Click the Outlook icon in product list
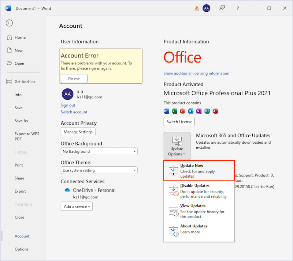293x261 pixels. point(190,111)
